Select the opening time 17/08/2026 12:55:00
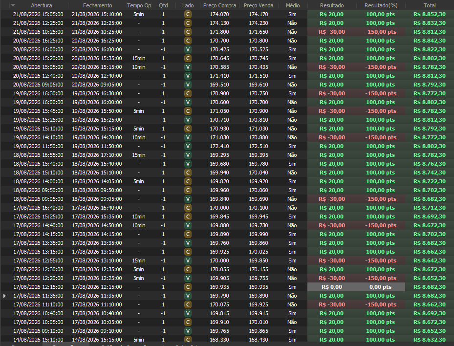Screen dimensions: 454x346 (38, 260)
